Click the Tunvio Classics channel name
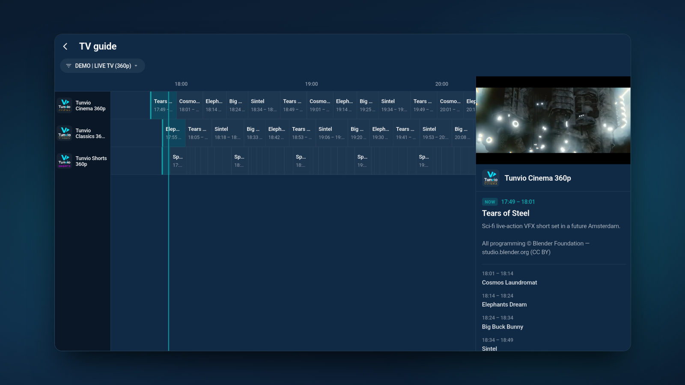 [x=90, y=133]
